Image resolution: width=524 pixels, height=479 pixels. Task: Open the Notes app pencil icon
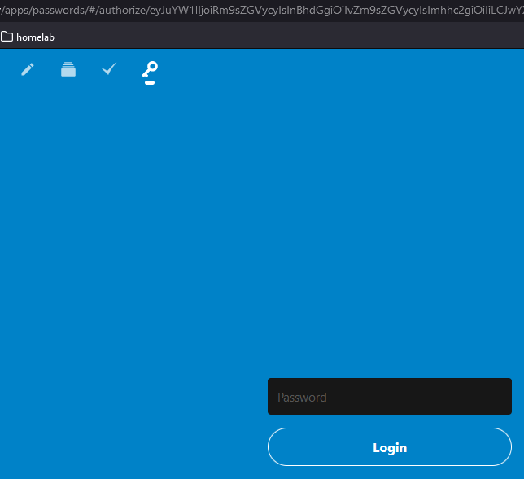click(28, 69)
